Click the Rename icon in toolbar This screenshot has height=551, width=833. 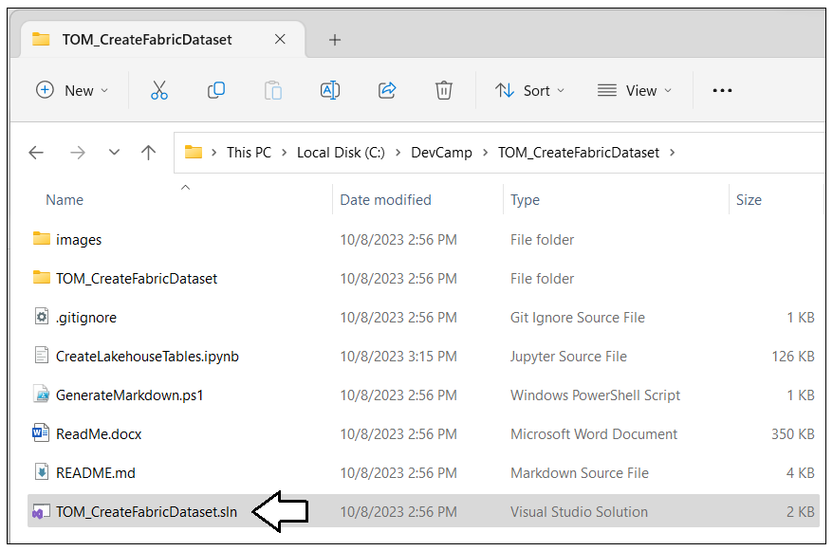coord(330,90)
